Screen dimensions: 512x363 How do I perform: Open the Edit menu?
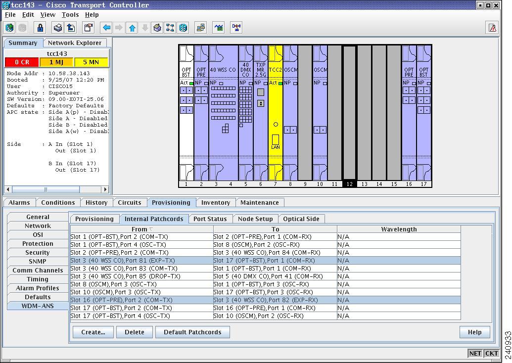[28, 15]
